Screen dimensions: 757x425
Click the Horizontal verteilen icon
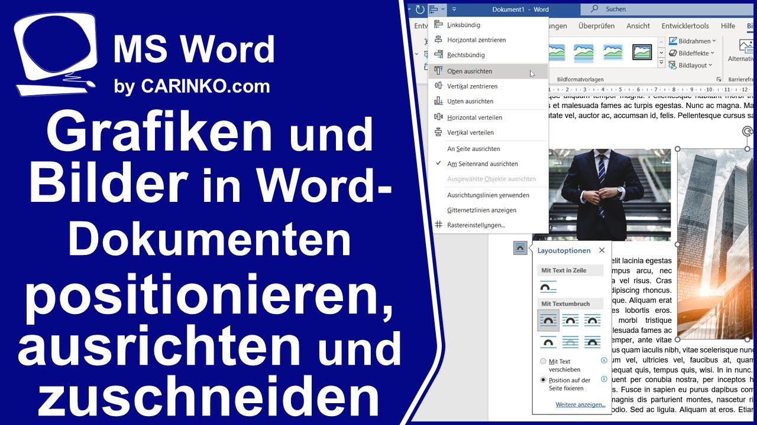pos(438,117)
